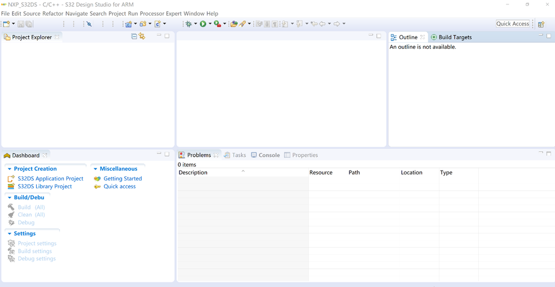
Task: Click the Type column header
Action: point(459,172)
